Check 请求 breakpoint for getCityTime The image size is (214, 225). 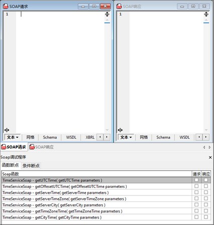(196, 217)
